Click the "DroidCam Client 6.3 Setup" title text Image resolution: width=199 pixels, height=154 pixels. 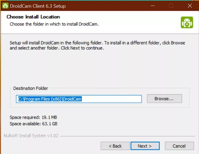(38, 6)
